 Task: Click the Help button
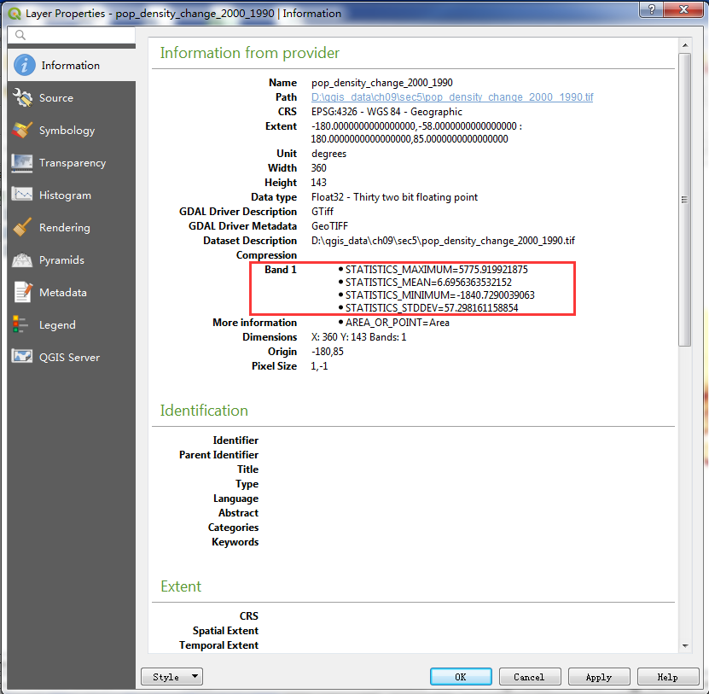click(x=668, y=677)
